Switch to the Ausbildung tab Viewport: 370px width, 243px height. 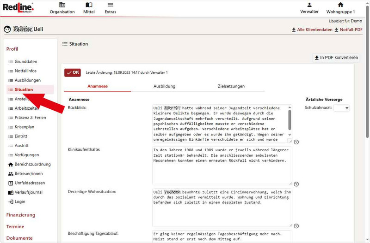(164, 86)
